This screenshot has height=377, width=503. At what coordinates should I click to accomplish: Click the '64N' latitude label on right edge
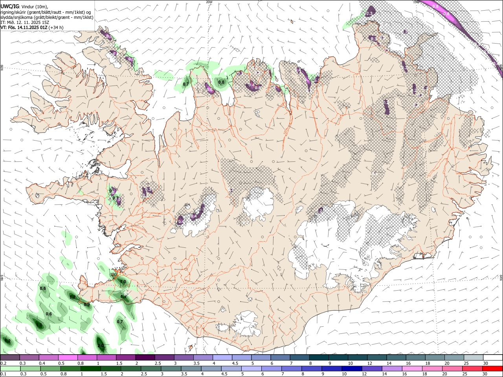click(501, 277)
